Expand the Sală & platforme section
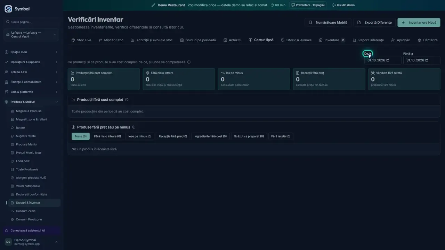The height and width of the screenshot is (250, 445). (31, 92)
